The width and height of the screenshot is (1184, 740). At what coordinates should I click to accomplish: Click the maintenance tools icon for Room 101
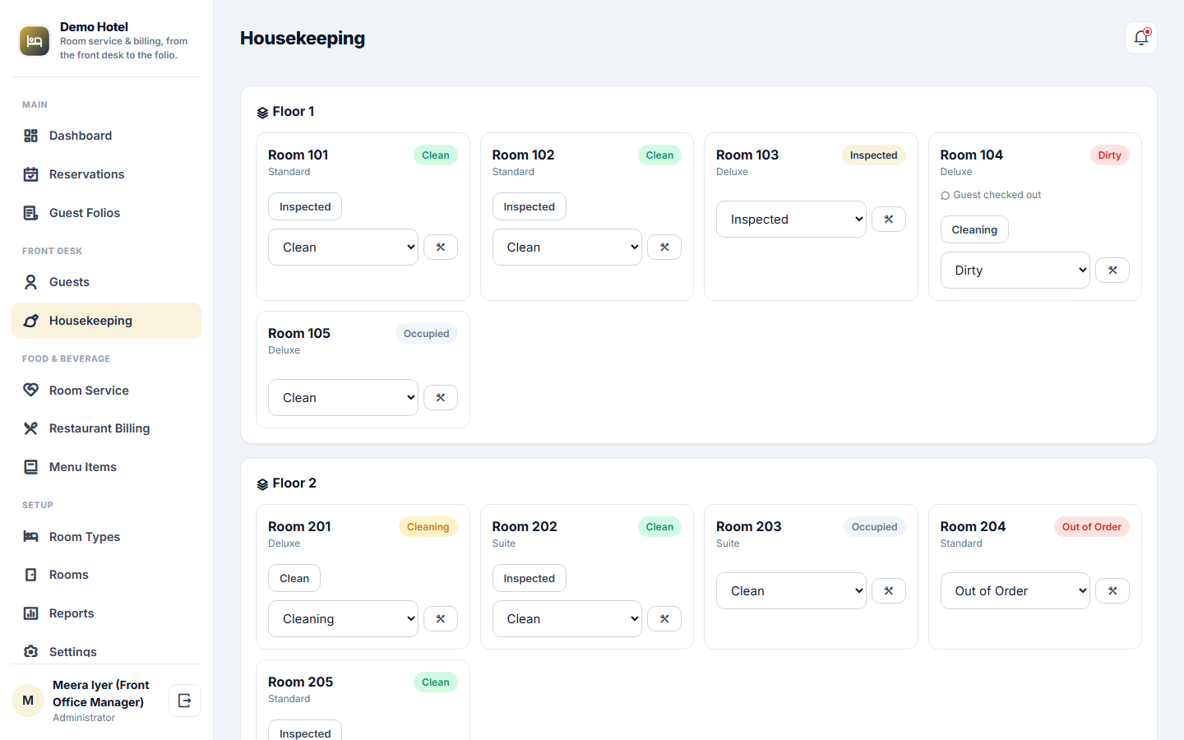coord(441,247)
